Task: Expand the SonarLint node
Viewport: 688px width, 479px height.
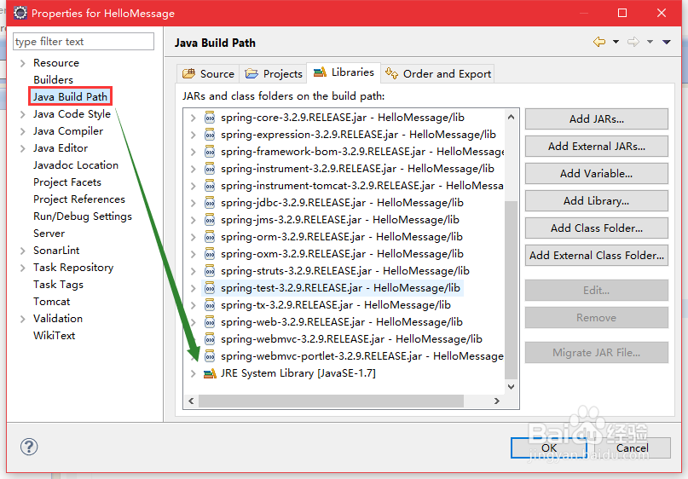Action: (22, 251)
